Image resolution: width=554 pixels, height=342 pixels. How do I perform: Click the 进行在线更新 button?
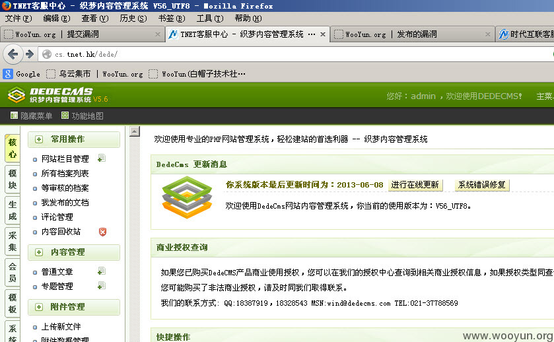[415, 185]
